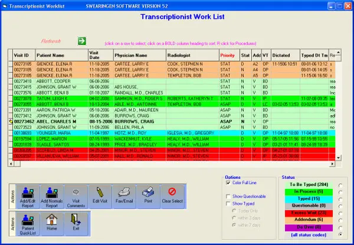Select the all status codes radio button

(340, 234)
